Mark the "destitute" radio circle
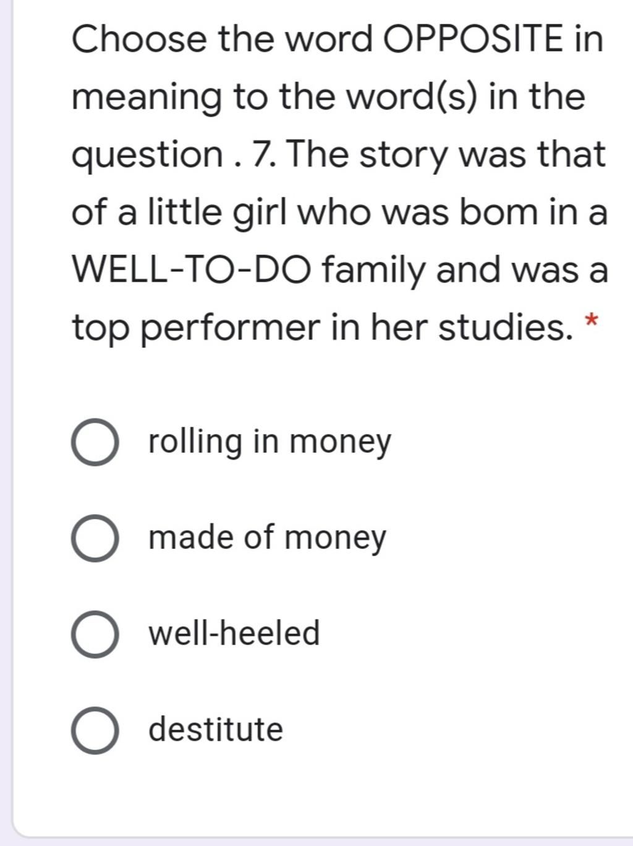 click(95, 730)
